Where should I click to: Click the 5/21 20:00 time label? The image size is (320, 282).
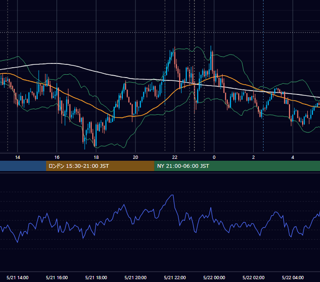[x=136, y=277]
